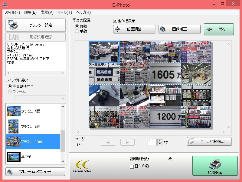Viewport: 242px width, 182px height.
Task: Start printing with 印刷開始
Action: point(215,166)
